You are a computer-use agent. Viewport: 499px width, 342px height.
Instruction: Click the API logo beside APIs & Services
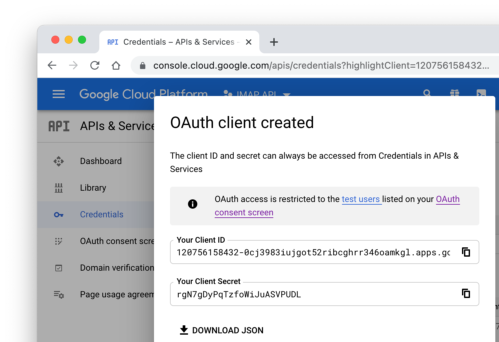click(59, 126)
